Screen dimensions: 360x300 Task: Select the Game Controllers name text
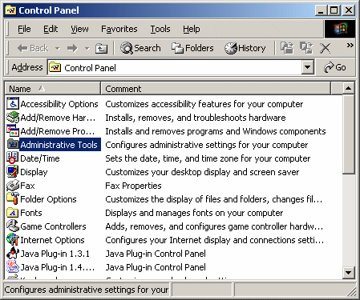(x=53, y=226)
